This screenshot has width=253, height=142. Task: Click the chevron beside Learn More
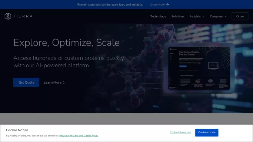point(64,82)
